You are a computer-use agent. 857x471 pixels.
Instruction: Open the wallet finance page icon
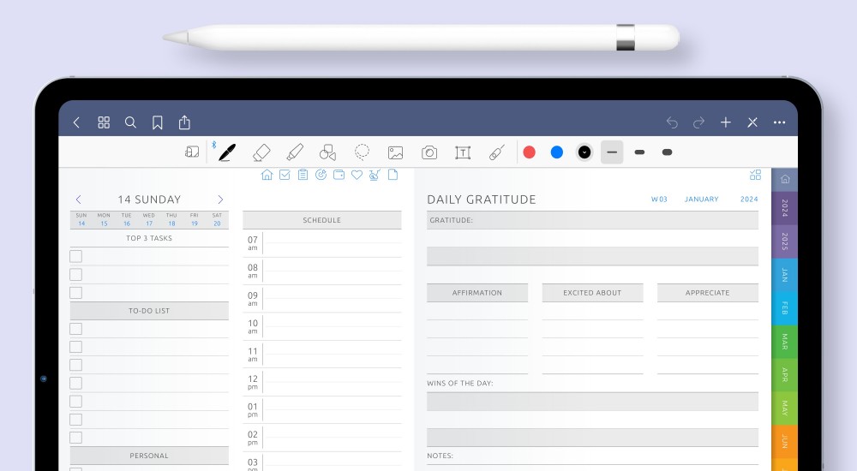point(339,175)
